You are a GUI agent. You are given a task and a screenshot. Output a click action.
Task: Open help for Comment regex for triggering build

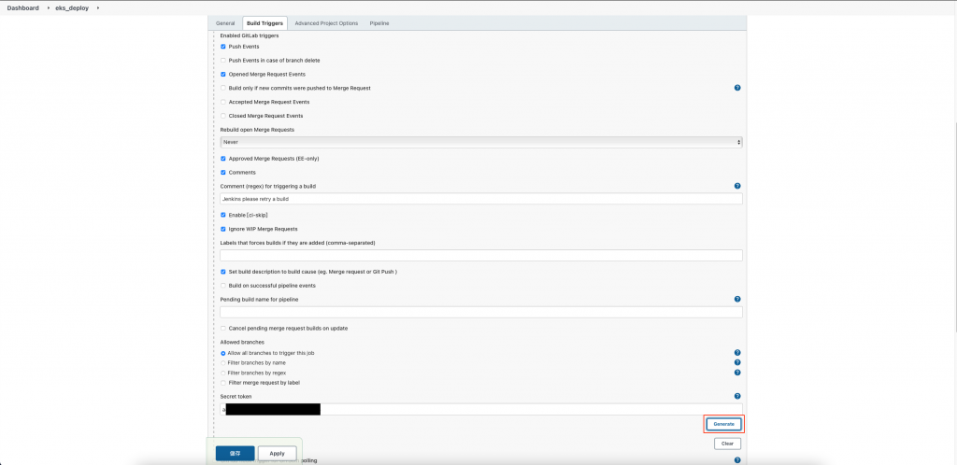coord(737,186)
